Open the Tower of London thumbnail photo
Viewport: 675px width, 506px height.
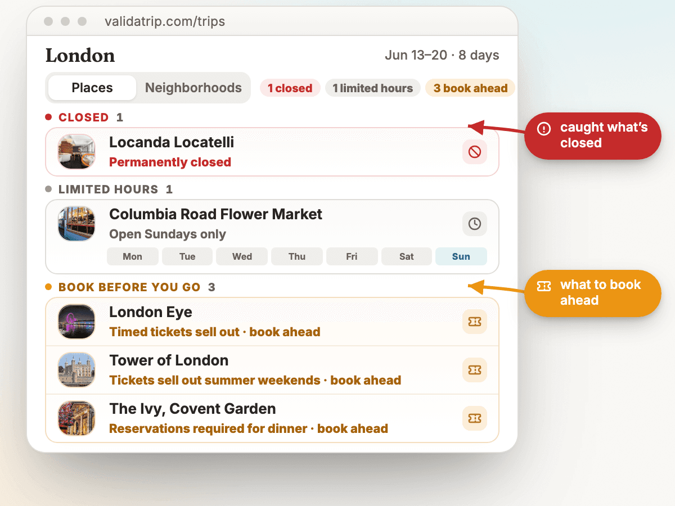point(76,370)
